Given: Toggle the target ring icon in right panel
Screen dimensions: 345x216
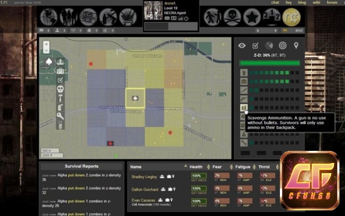Looking at the screenshot, I should [x=283, y=46].
